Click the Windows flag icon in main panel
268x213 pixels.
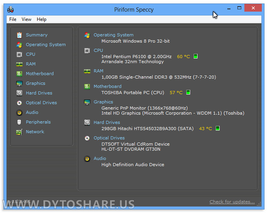click(x=87, y=35)
